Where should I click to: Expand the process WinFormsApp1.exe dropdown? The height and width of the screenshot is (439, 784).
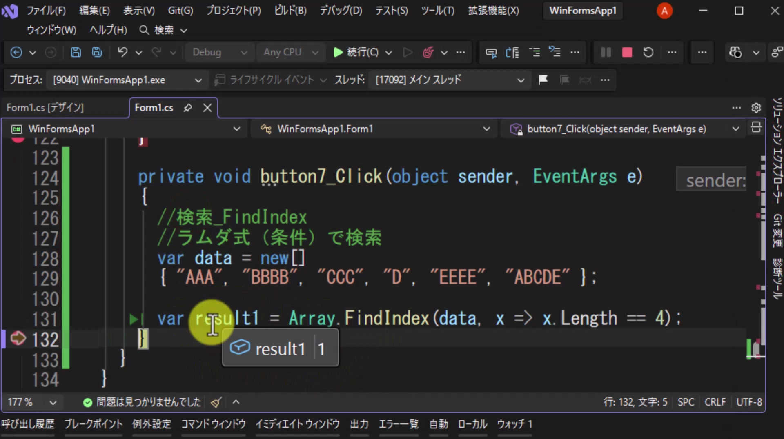tap(127, 80)
